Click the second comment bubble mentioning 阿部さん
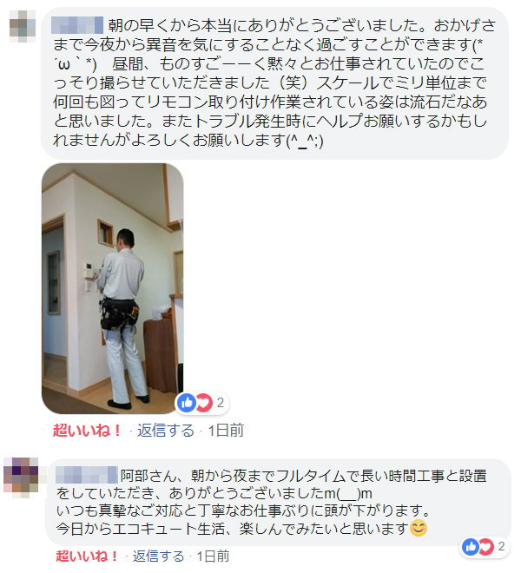 pos(278,502)
